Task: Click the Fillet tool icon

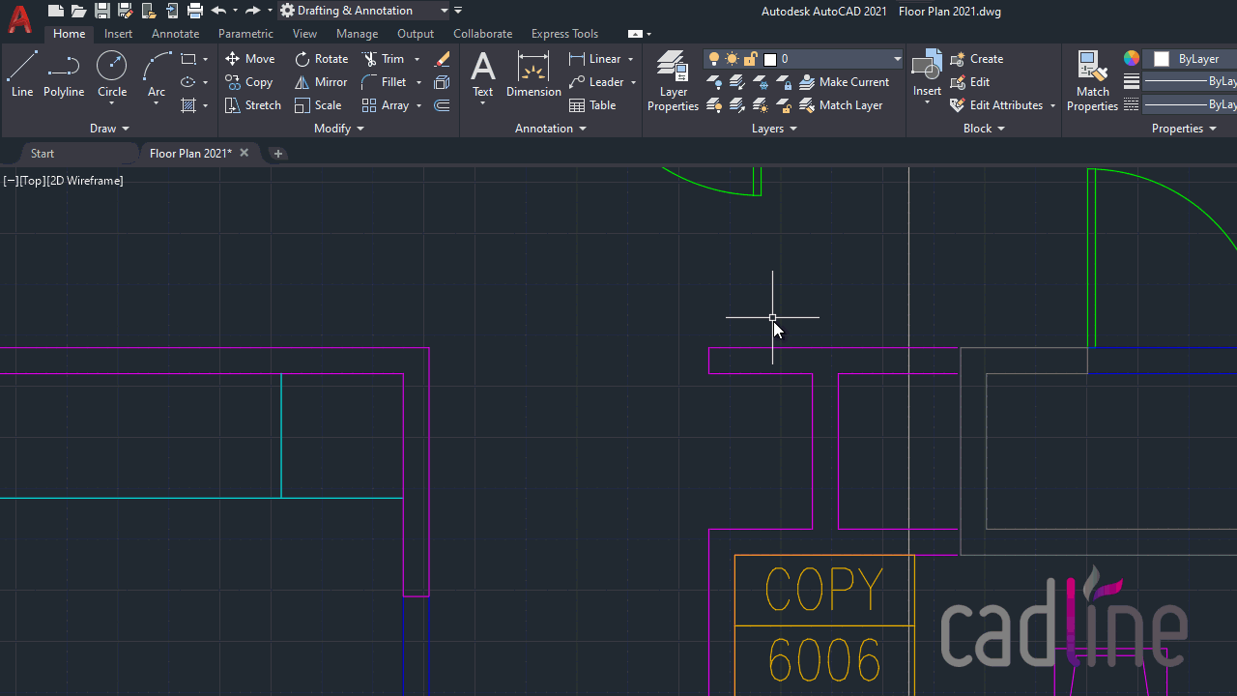Action: click(x=369, y=82)
